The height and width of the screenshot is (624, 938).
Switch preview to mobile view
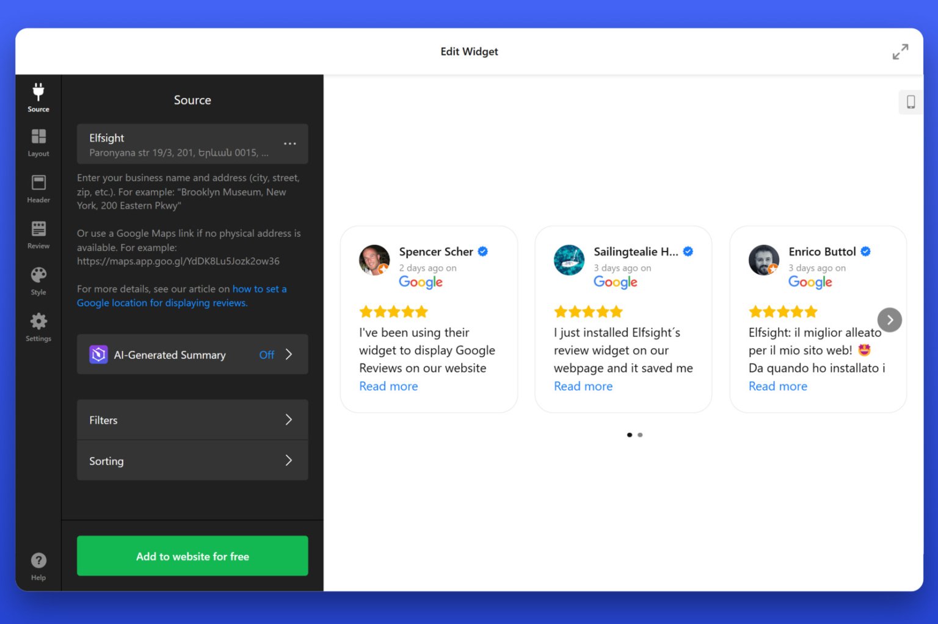[x=911, y=102]
